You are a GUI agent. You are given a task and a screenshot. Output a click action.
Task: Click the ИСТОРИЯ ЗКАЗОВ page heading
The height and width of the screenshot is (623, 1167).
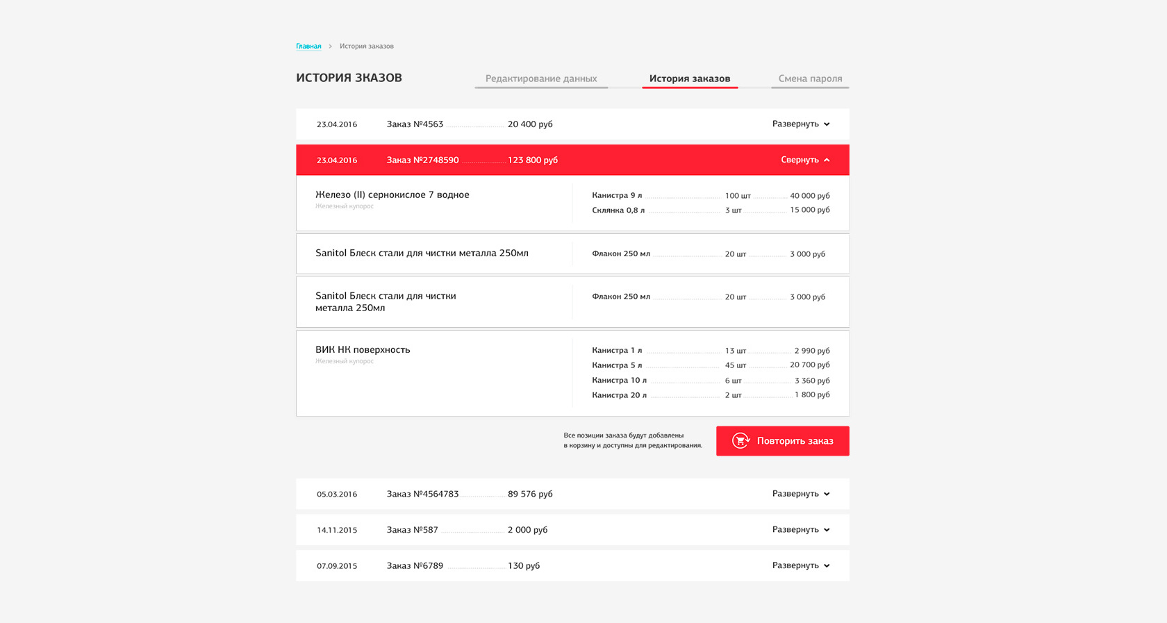tap(349, 78)
